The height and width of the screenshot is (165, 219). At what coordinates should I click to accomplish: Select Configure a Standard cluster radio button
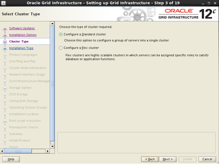[x=61, y=34]
